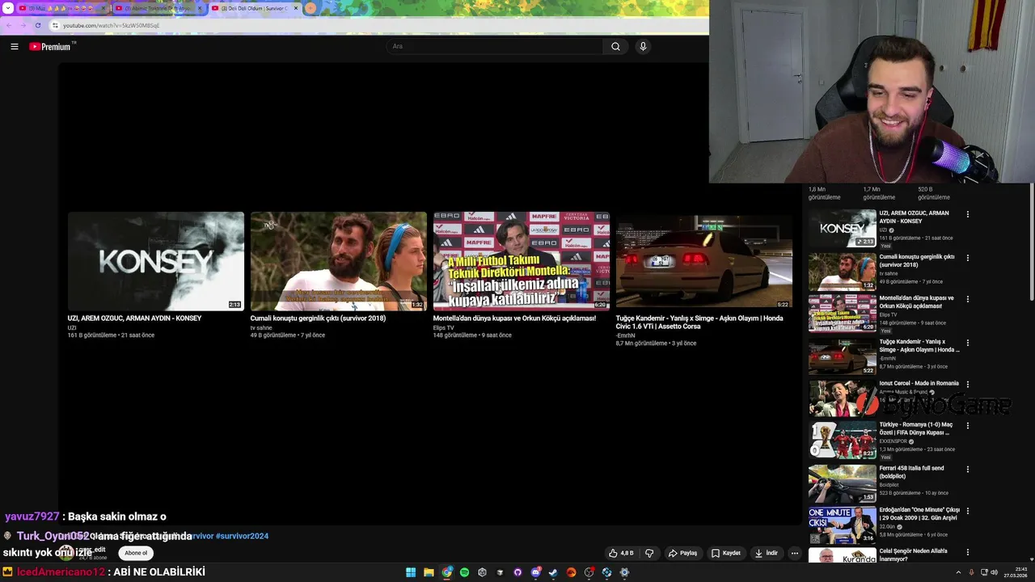The image size is (1035, 582).
Task: Open sidebar KONSEY video thumbnail
Action: tap(843, 228)
